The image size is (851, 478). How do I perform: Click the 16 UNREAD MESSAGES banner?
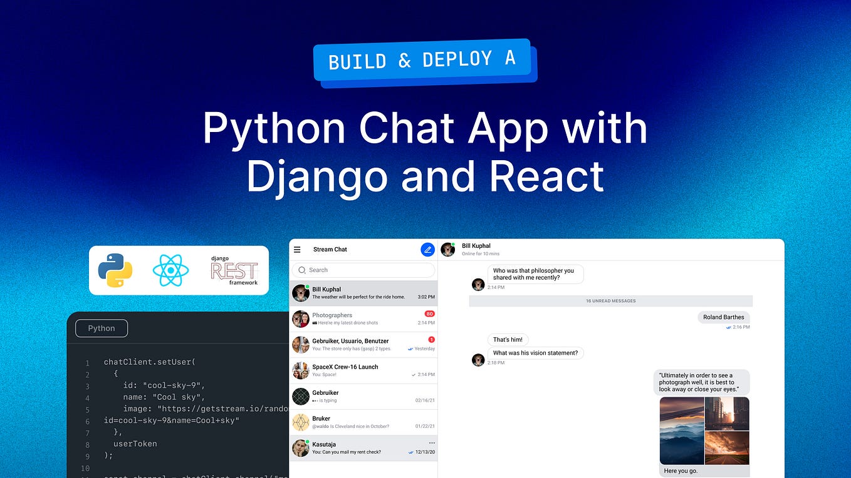click(x=610, y=301)
